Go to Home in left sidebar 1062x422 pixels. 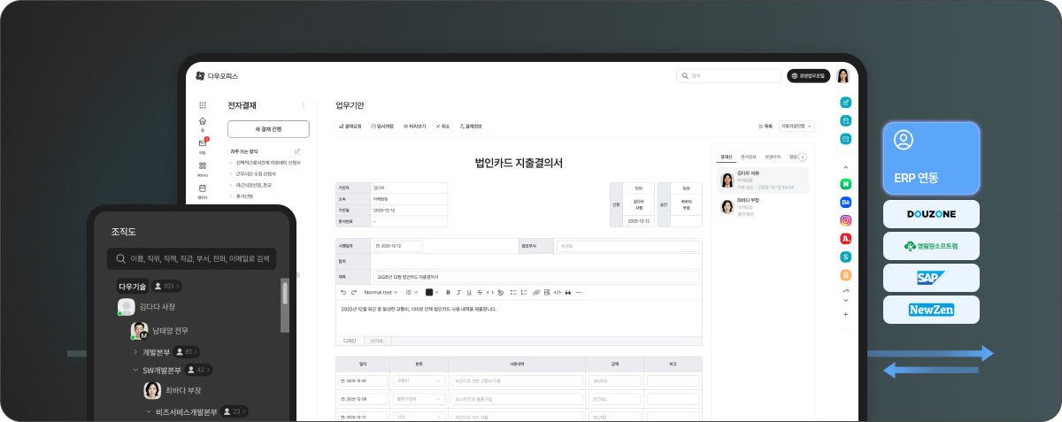pyautogui.click(x=203, y=123)
